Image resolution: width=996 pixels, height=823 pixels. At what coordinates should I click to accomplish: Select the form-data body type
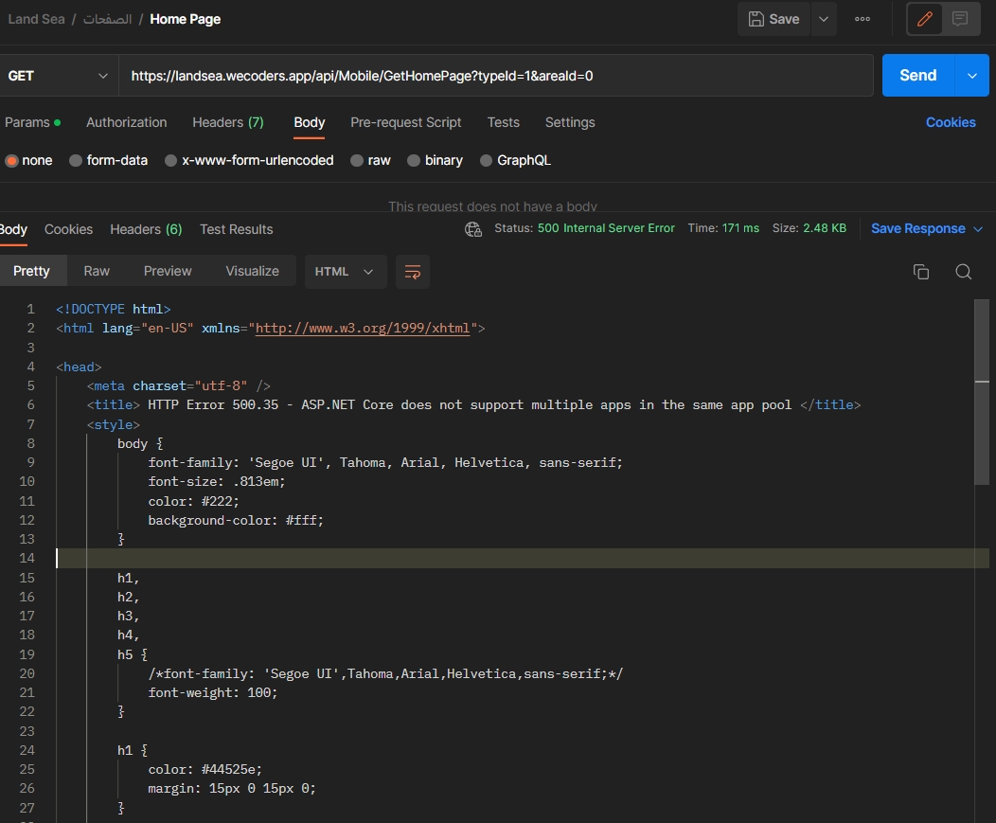click(x=108, y=161)
